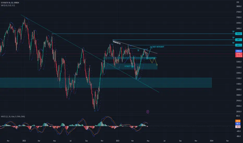This screenshot has height=143, width=243.
Task: Select the INTERESTT ZONE label
Action: pos(129,66)
